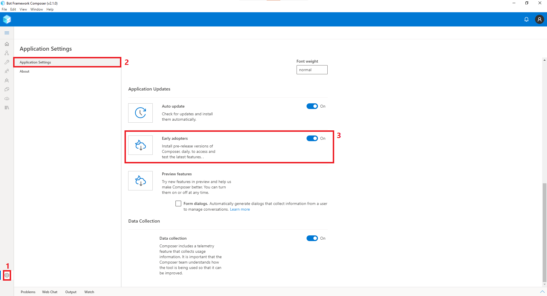
Task: Switch to the Output tab
Action: 71,292
